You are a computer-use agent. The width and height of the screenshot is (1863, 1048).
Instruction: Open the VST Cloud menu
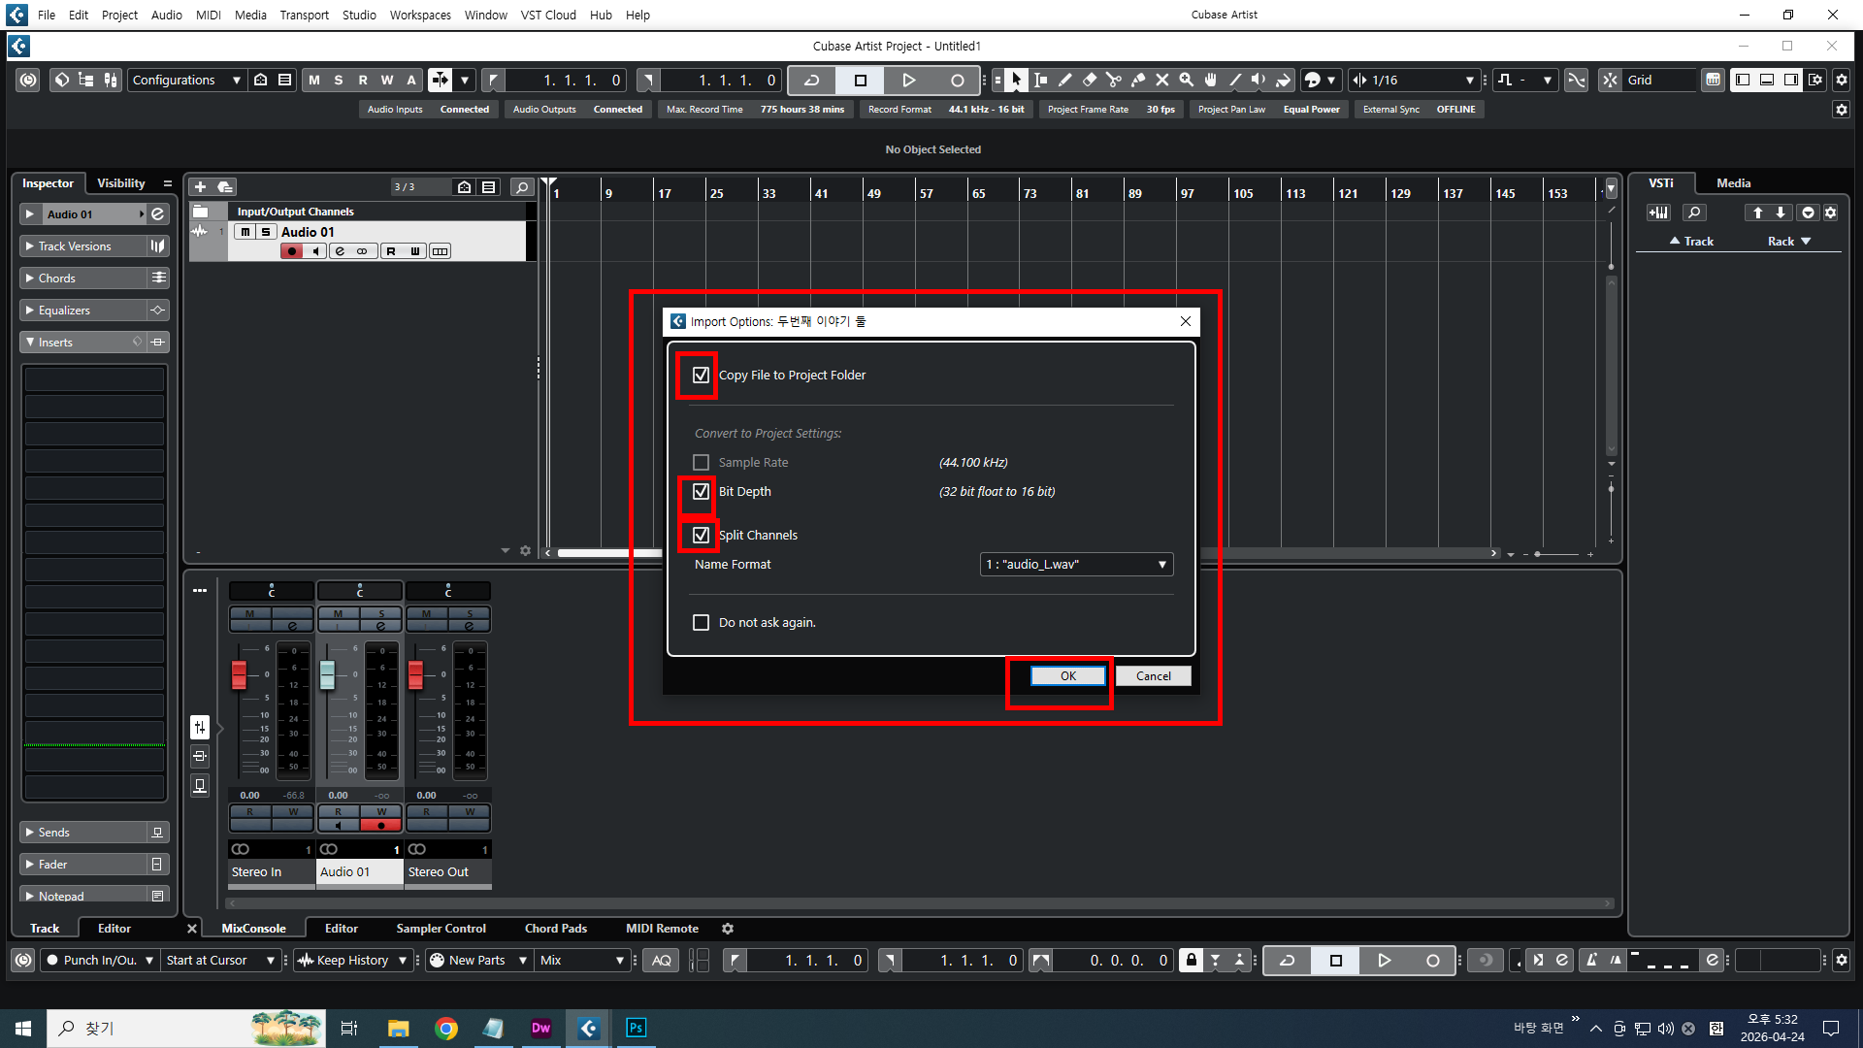click(548, 15)
